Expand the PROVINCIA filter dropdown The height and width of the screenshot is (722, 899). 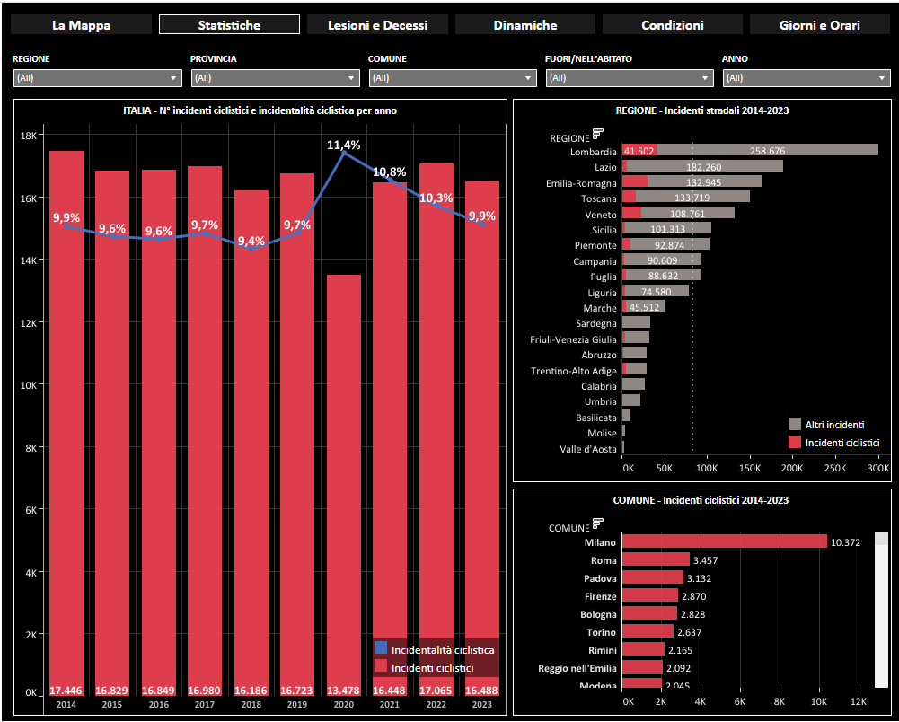275,78
